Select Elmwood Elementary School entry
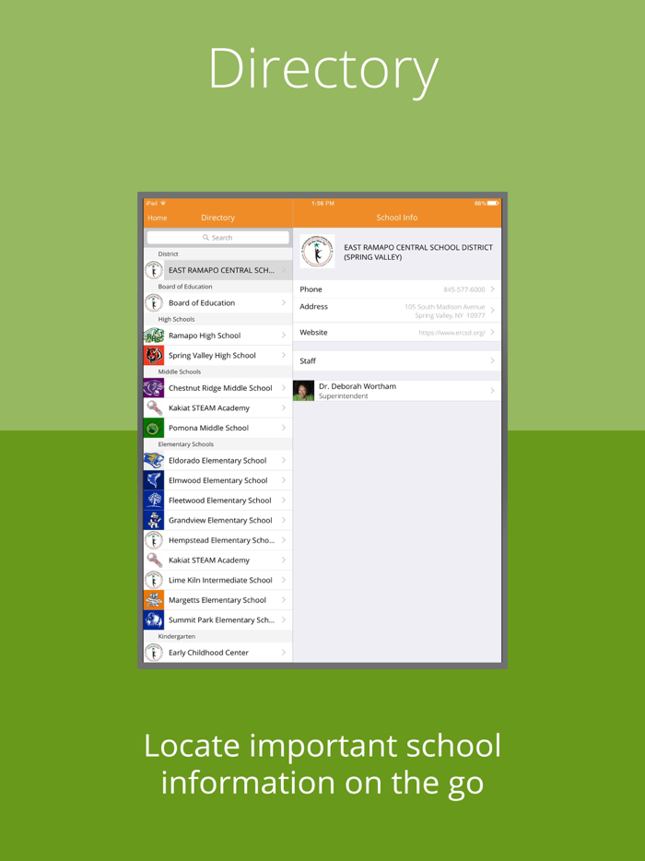 218,480
